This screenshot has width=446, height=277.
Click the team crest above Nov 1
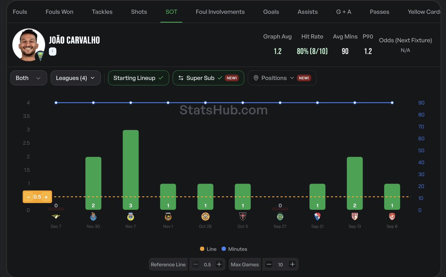168,216
